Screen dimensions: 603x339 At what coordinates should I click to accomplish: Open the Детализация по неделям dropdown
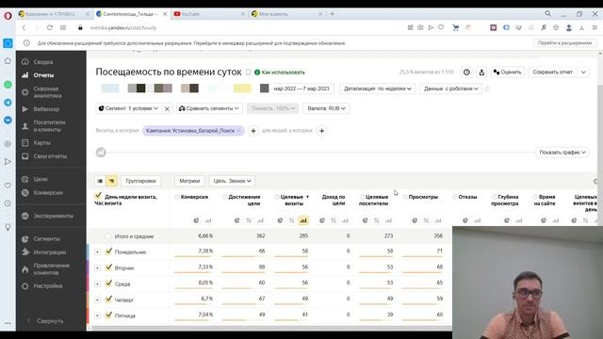pos(377,89)
